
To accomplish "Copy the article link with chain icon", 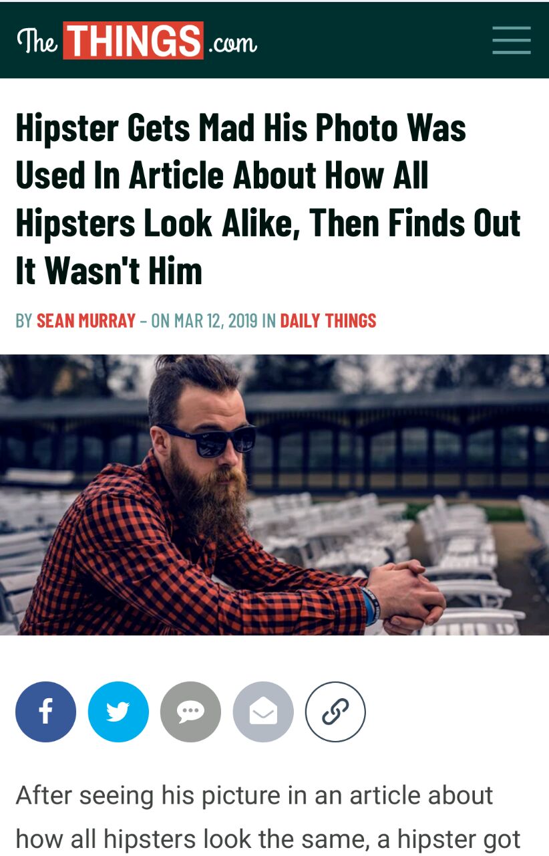I will click(335, 712).
